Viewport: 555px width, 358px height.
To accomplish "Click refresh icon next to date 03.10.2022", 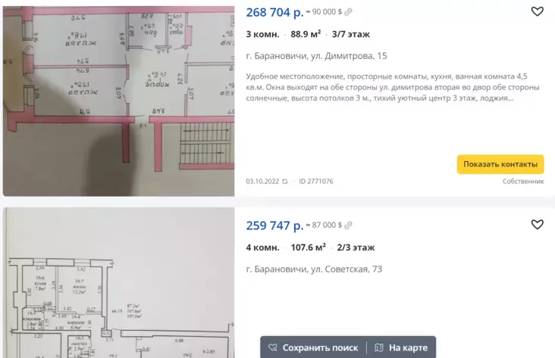I will click(284, 182).
